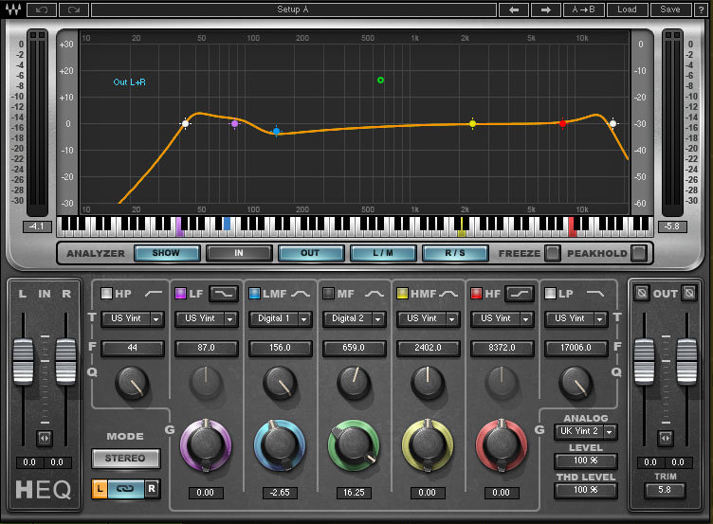The image size is (713, 524).
Task: Click the green MF node on graph
Action: tap(380, 80)
